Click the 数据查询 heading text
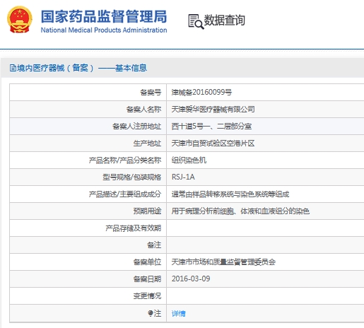The width and height of the screenshot is (364, 328). pyautogui.click(x=224, y=20)
